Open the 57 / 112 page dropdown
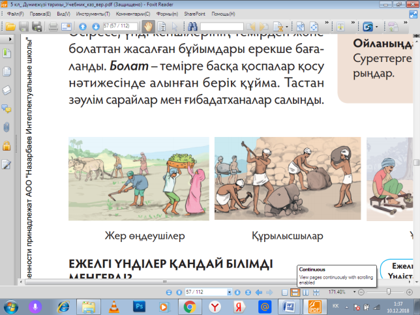Screen dimensions: 420x315 230,292
